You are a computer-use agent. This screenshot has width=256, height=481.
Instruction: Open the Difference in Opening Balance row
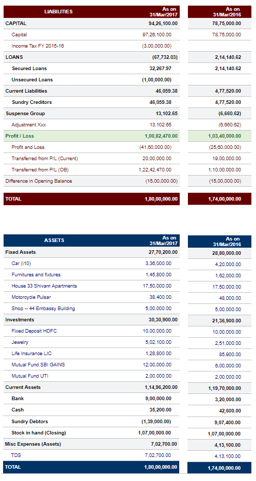92,181
